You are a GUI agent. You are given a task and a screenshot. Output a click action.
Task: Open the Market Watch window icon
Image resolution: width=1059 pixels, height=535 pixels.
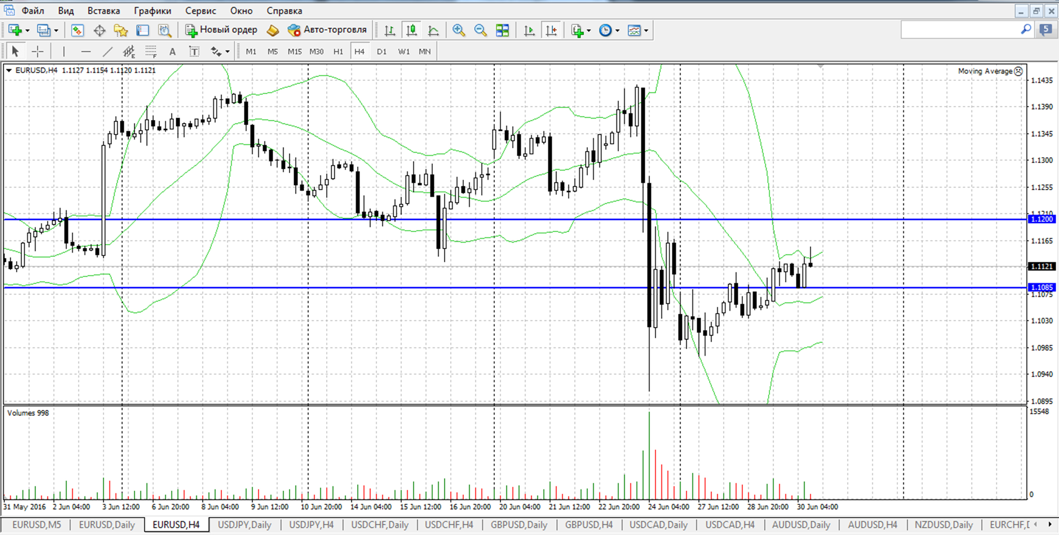77,30
